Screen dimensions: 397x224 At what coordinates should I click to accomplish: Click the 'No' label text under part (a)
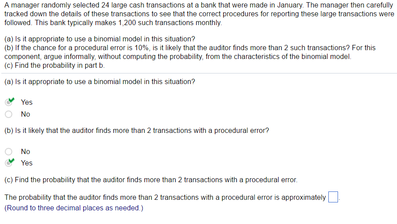[x=26, y=114]
